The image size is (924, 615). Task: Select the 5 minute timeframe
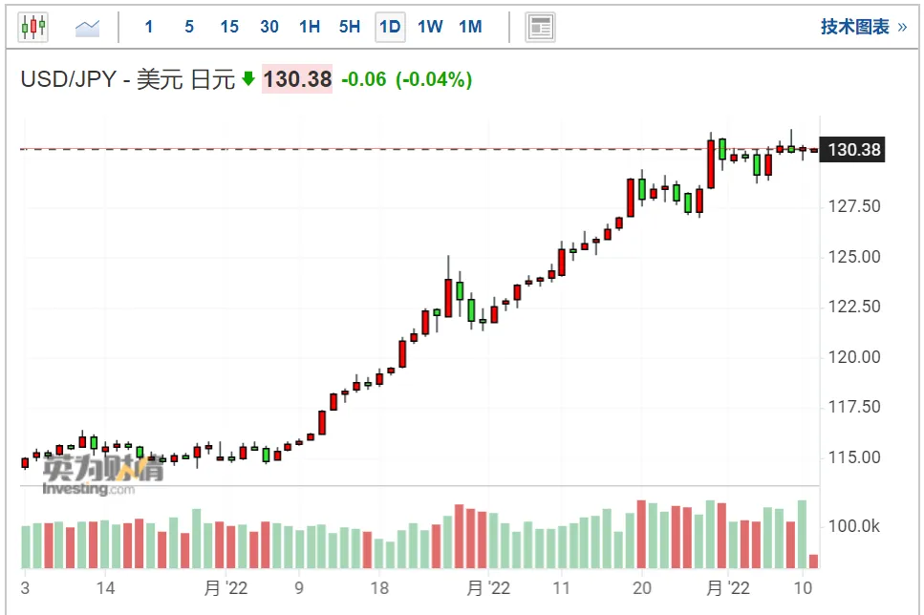tap(189, 27)
